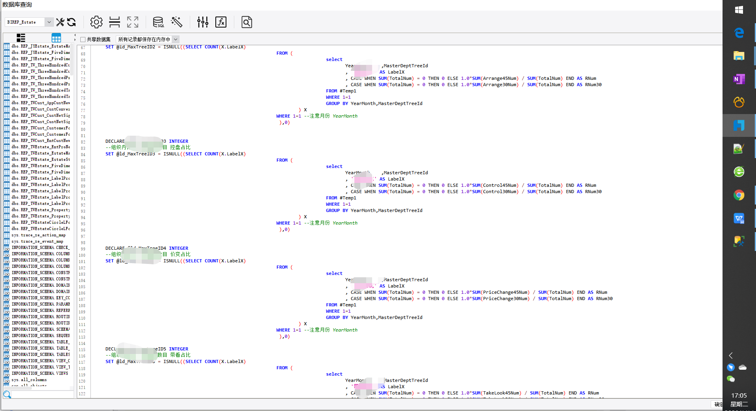The image size is (756, 411).
Task: Launch Microsoft Edge from taskbar
Action: (x=739, y=33)
